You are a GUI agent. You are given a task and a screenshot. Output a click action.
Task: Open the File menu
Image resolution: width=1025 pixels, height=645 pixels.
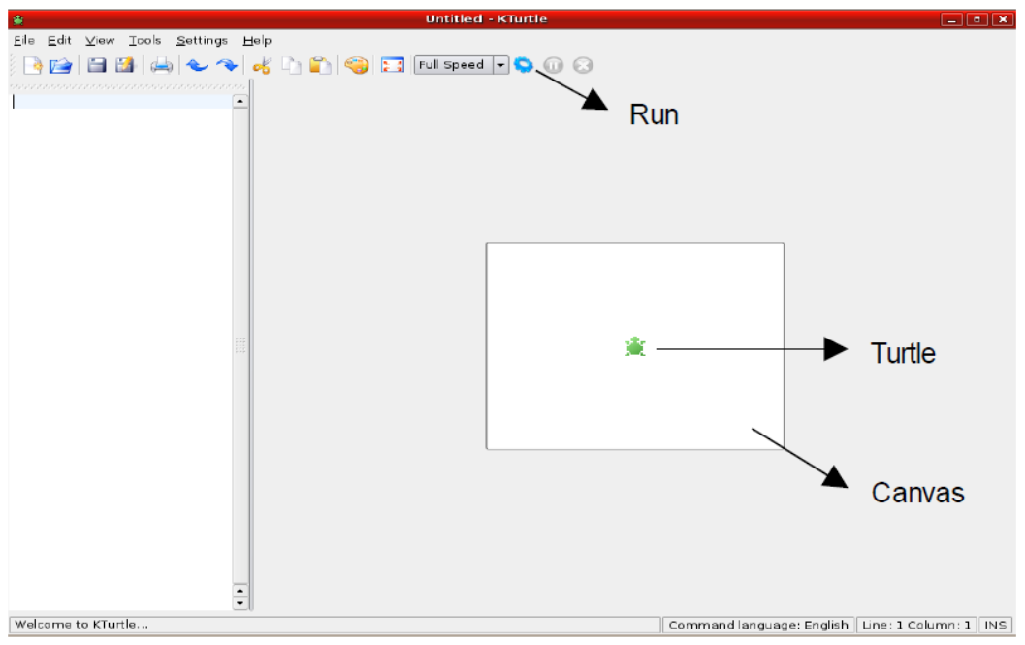click(24, 40)
